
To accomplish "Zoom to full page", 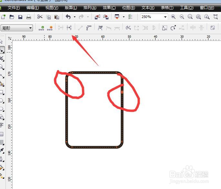I will point(207,17).
